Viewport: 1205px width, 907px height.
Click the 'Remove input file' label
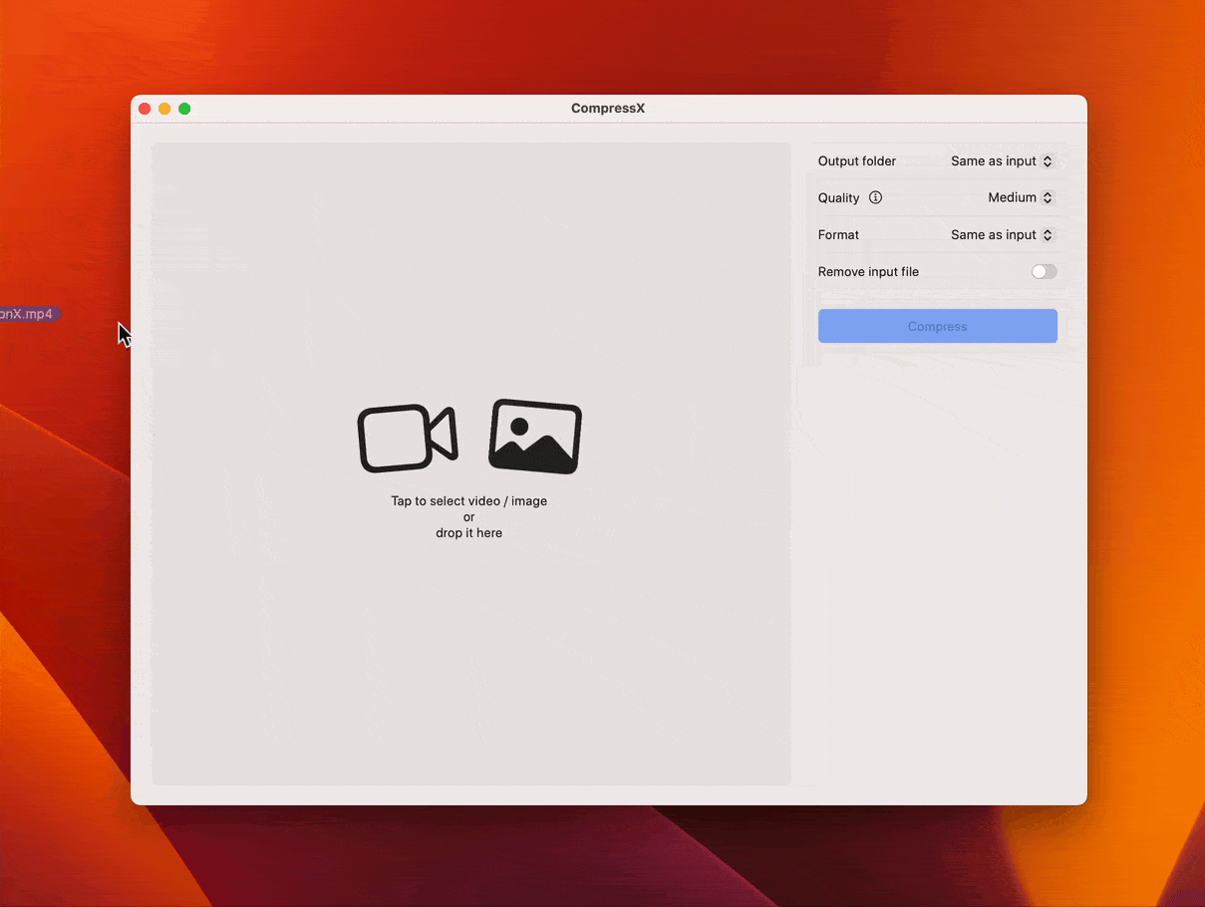[x=868, y=272]
